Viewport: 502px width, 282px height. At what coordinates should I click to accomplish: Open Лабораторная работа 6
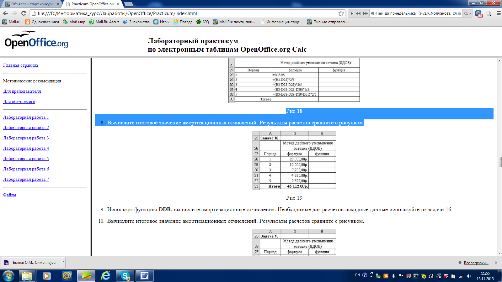(x=26, y=169)
